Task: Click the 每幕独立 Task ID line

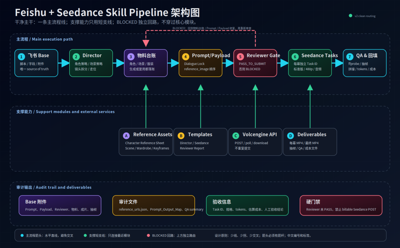Action: click(x=305, y=64)
